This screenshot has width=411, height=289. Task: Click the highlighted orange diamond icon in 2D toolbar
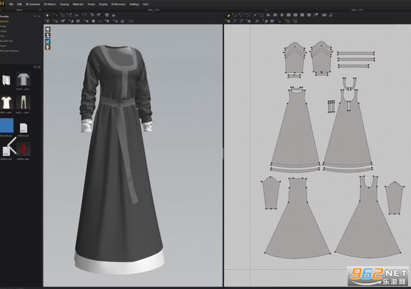coord(279,21)
